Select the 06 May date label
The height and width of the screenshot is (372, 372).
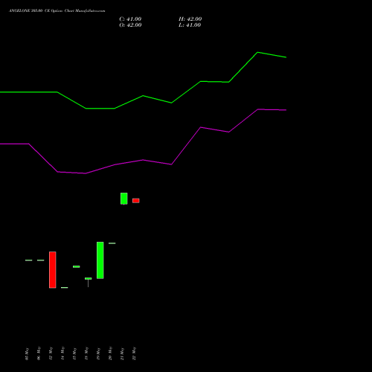tap(39, 353)
